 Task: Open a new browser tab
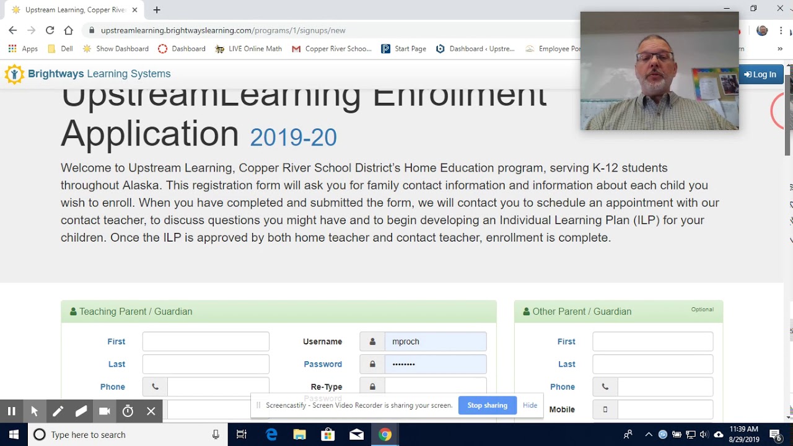[x=157, y=10]
